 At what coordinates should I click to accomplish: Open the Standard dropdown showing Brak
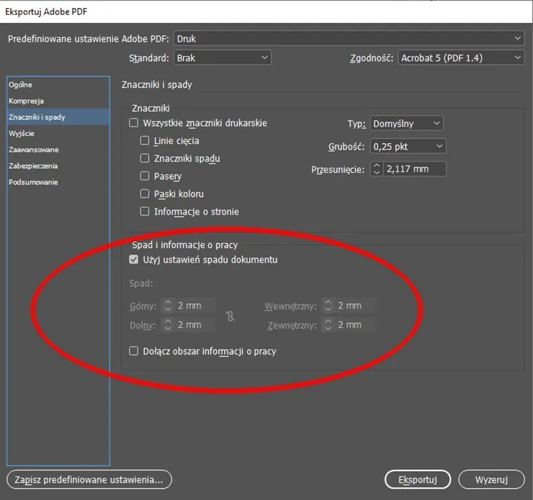(222, 58)
